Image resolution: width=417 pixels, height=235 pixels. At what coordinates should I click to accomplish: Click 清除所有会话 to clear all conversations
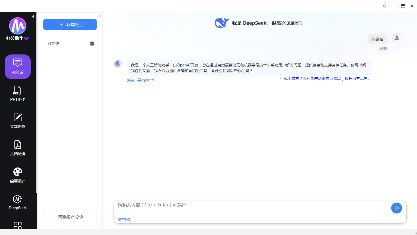pos(70,217)
